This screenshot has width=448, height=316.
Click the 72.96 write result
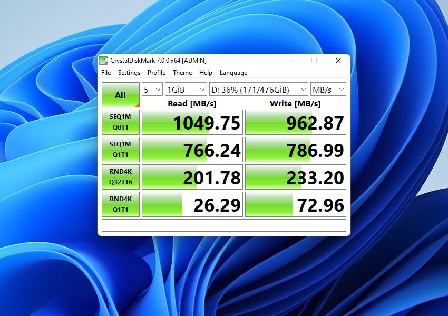(x=296, y=204)
